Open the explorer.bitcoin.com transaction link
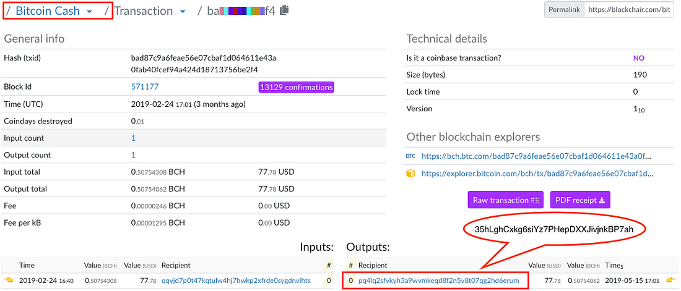This screenshot has height=291, width=681. [537, 174]
